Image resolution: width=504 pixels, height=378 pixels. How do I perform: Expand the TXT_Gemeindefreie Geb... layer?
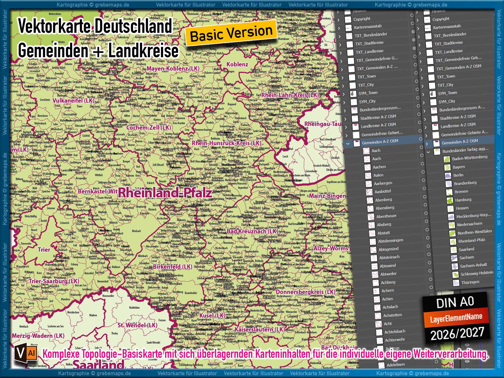click(x=421, y=61)
